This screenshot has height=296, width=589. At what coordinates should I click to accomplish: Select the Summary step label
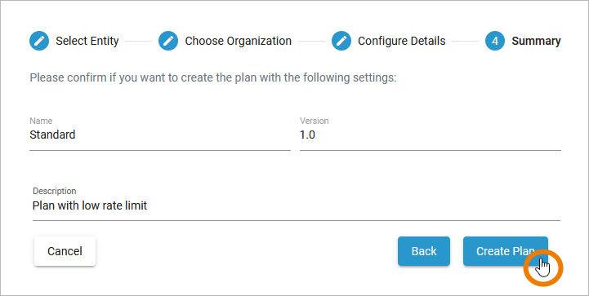tap(536, 41)
